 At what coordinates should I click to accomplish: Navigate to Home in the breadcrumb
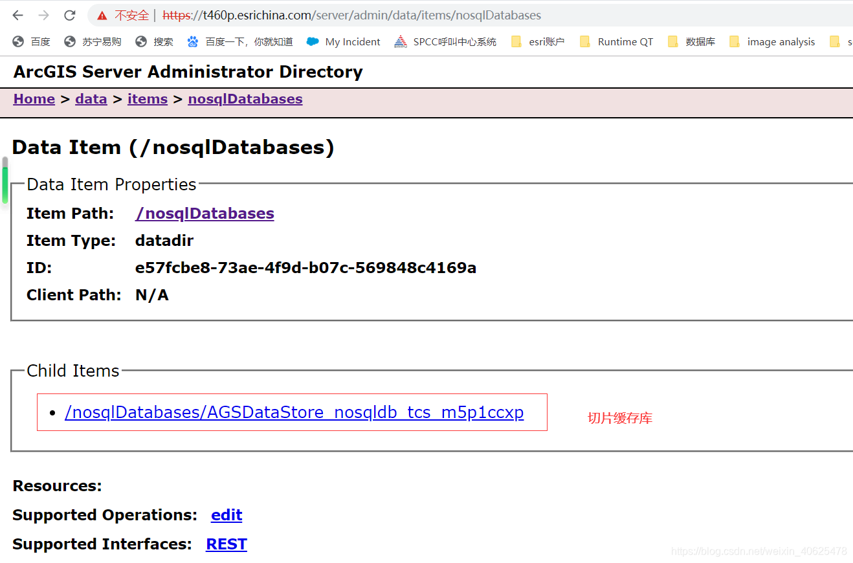tap(34, 98)
